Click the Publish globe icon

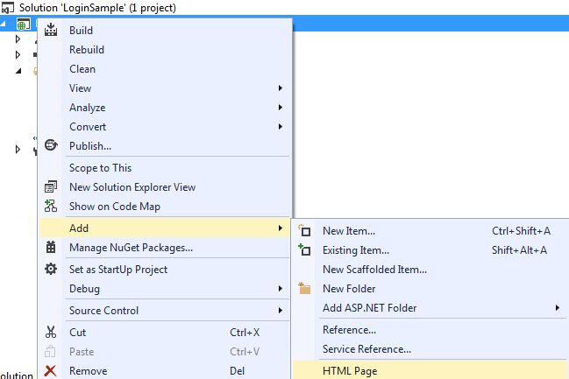[x=51, y=145]
